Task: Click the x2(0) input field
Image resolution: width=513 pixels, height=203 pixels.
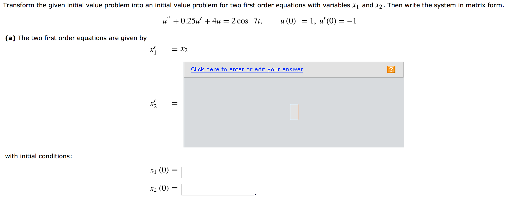Action: 217,188
